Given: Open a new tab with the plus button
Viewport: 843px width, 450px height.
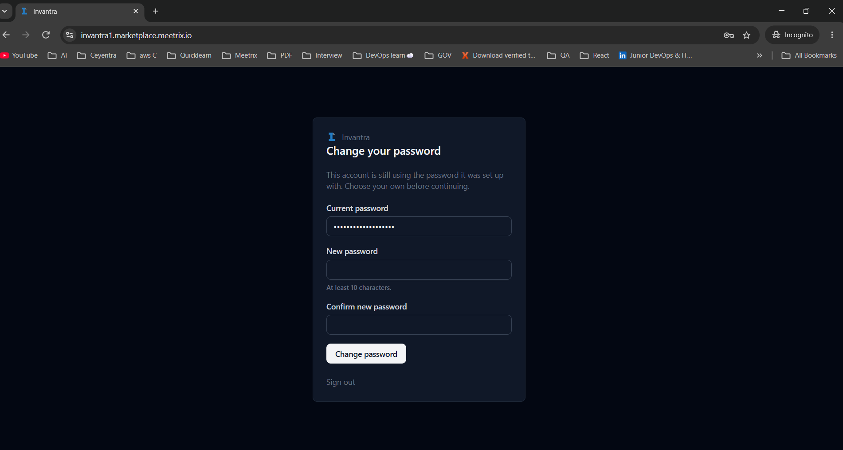Looking at the screenshot, I should click(x=156, y=11).
